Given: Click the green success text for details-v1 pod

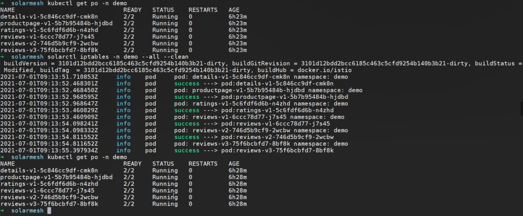Looking at the screenshot, I should pyautogui.click(x=186, y=84).
